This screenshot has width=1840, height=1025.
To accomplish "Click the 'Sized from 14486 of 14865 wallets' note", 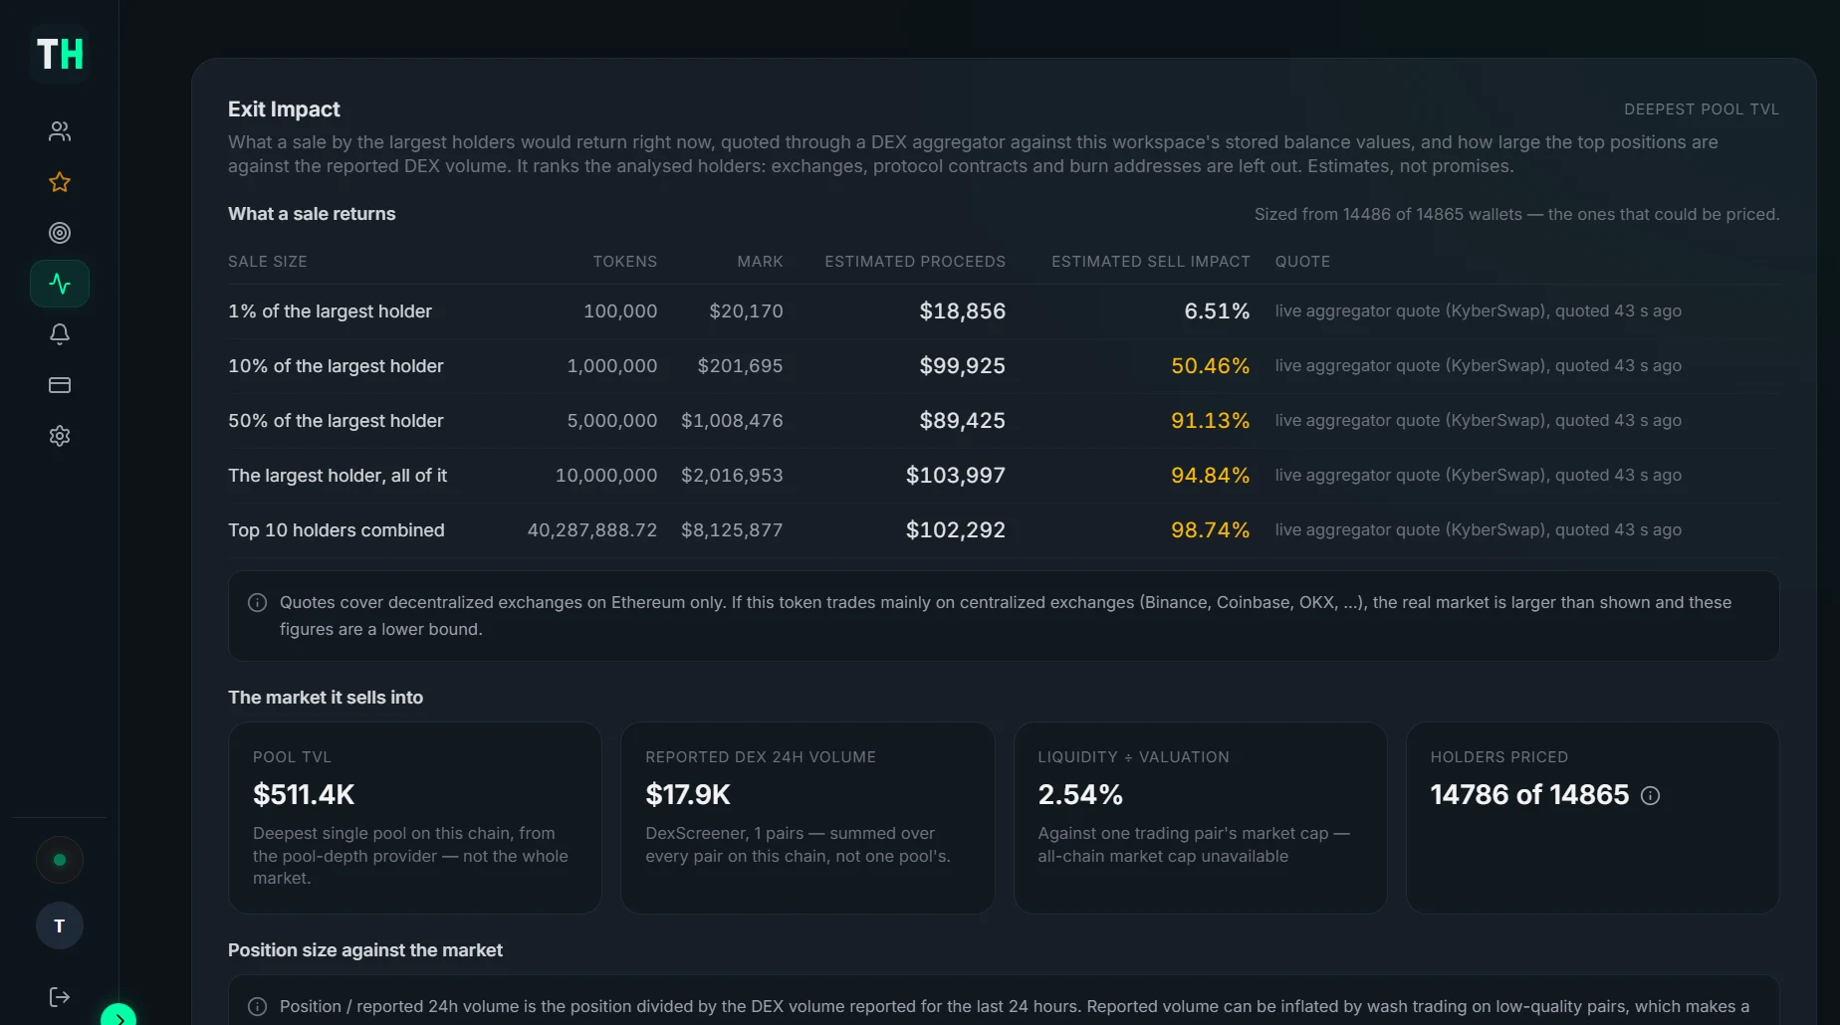I will 1516,215.
